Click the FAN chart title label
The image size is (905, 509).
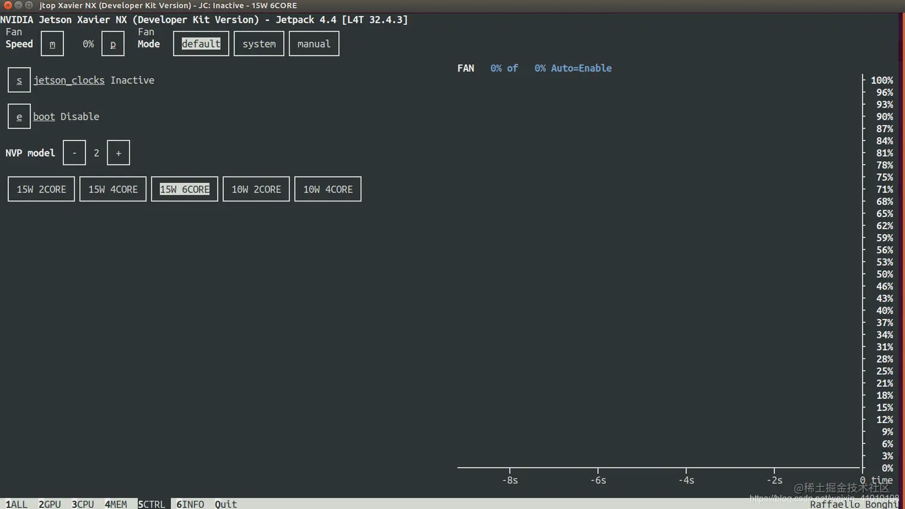(x=466, y=68)
